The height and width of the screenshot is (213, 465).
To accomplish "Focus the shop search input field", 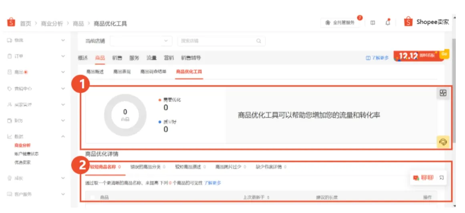I will (x=221, y=41).
